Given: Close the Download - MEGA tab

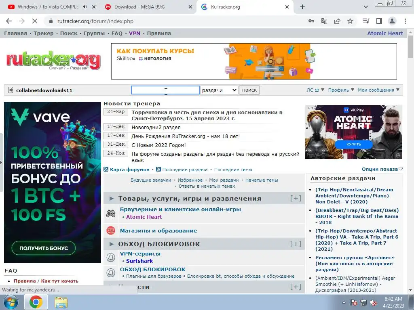Looking at the screenshot, I should coord(190,7).
